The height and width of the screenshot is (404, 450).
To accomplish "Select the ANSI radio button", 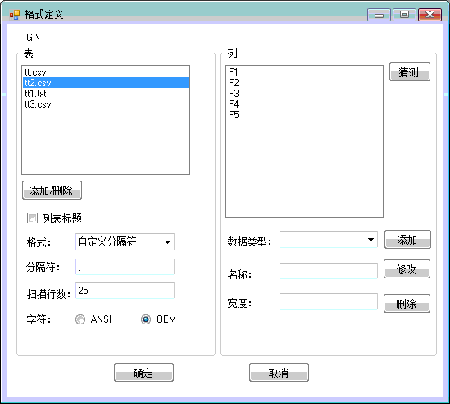I will click(80, 319).
